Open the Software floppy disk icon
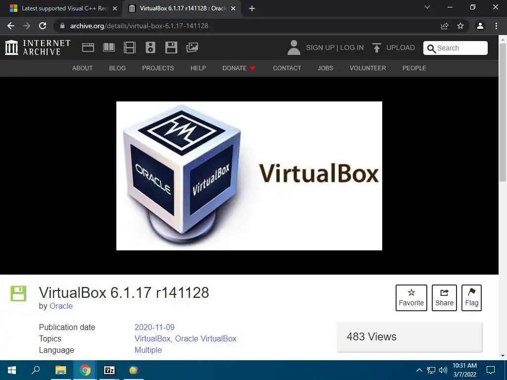Screen dimensions: 507x380 pyautogui.click(x=171, y=47)
